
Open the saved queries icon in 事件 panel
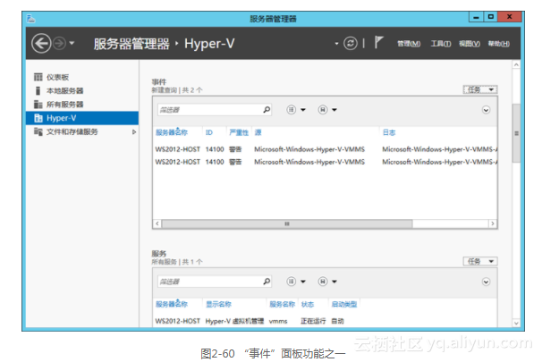(x=323, y=110)
